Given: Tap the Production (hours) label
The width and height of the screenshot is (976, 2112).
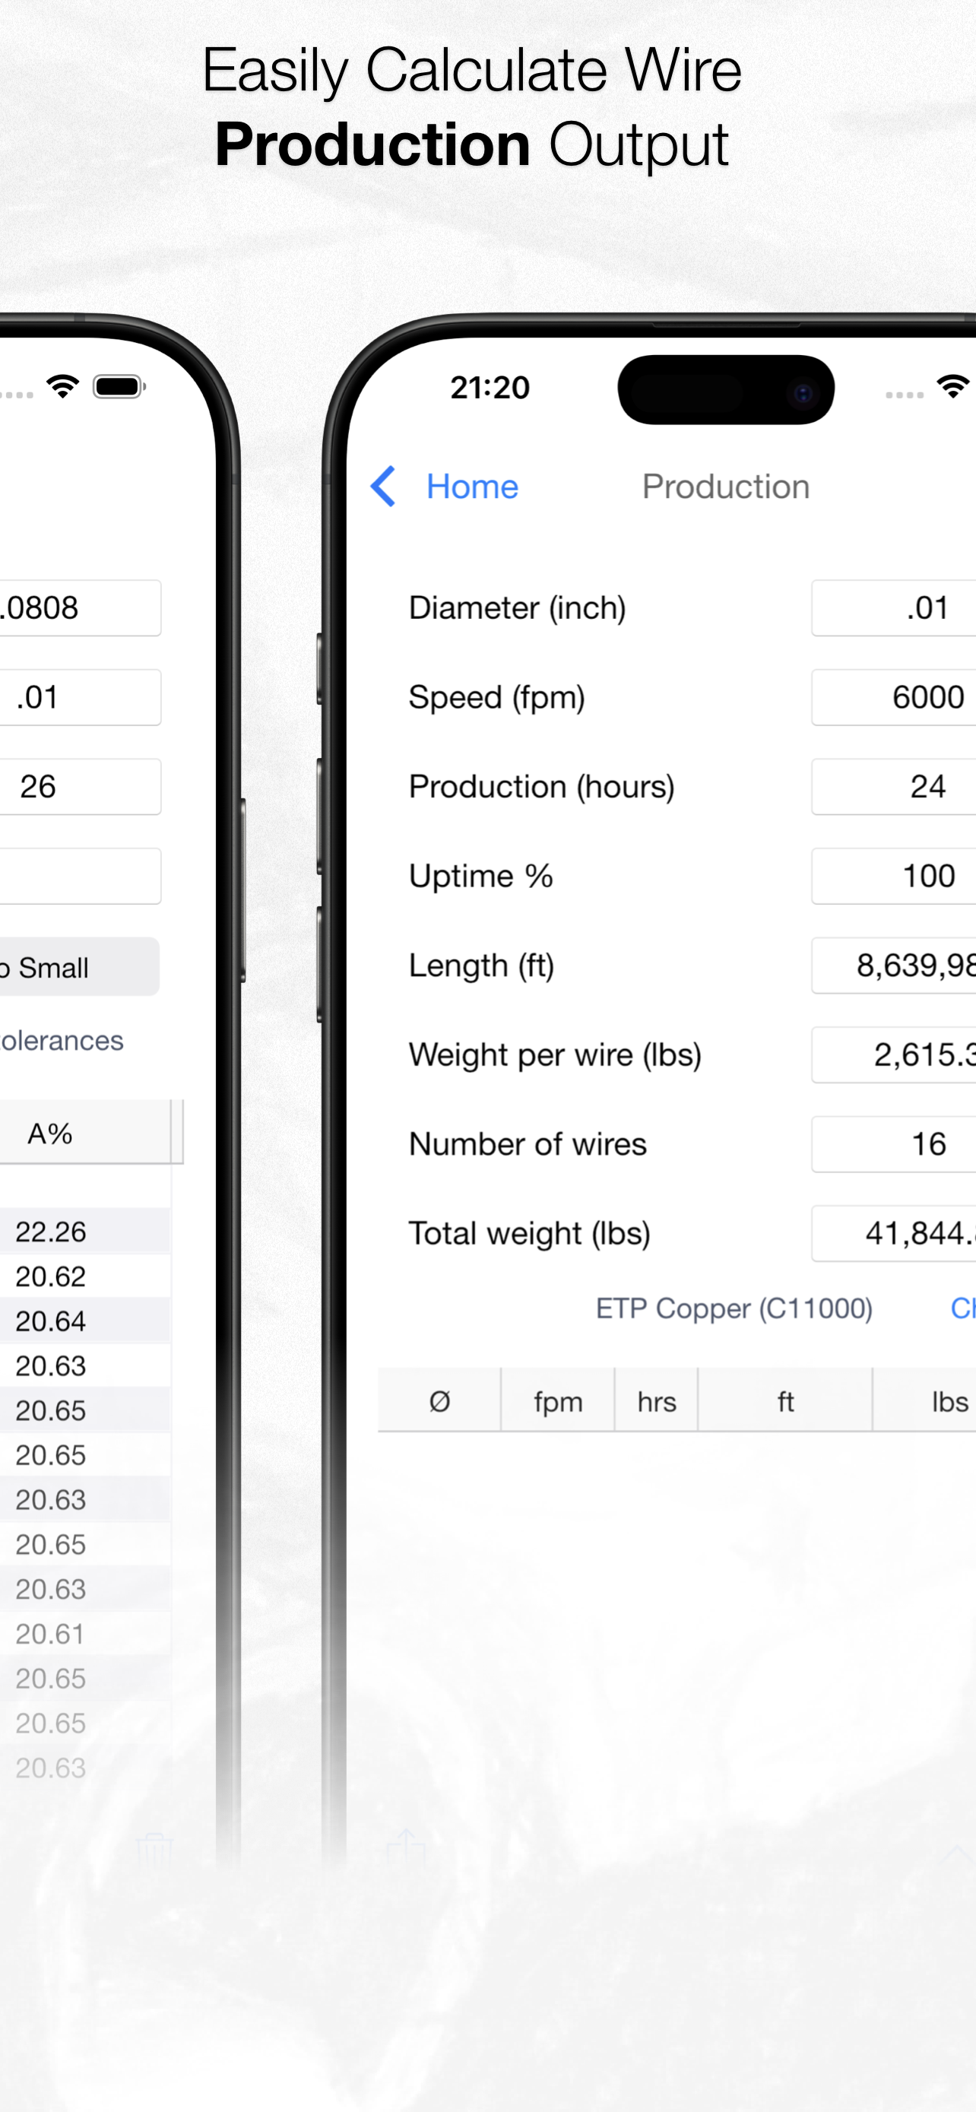Looking at the screenshot, I should pyautogui.click(x=542, y=787).
